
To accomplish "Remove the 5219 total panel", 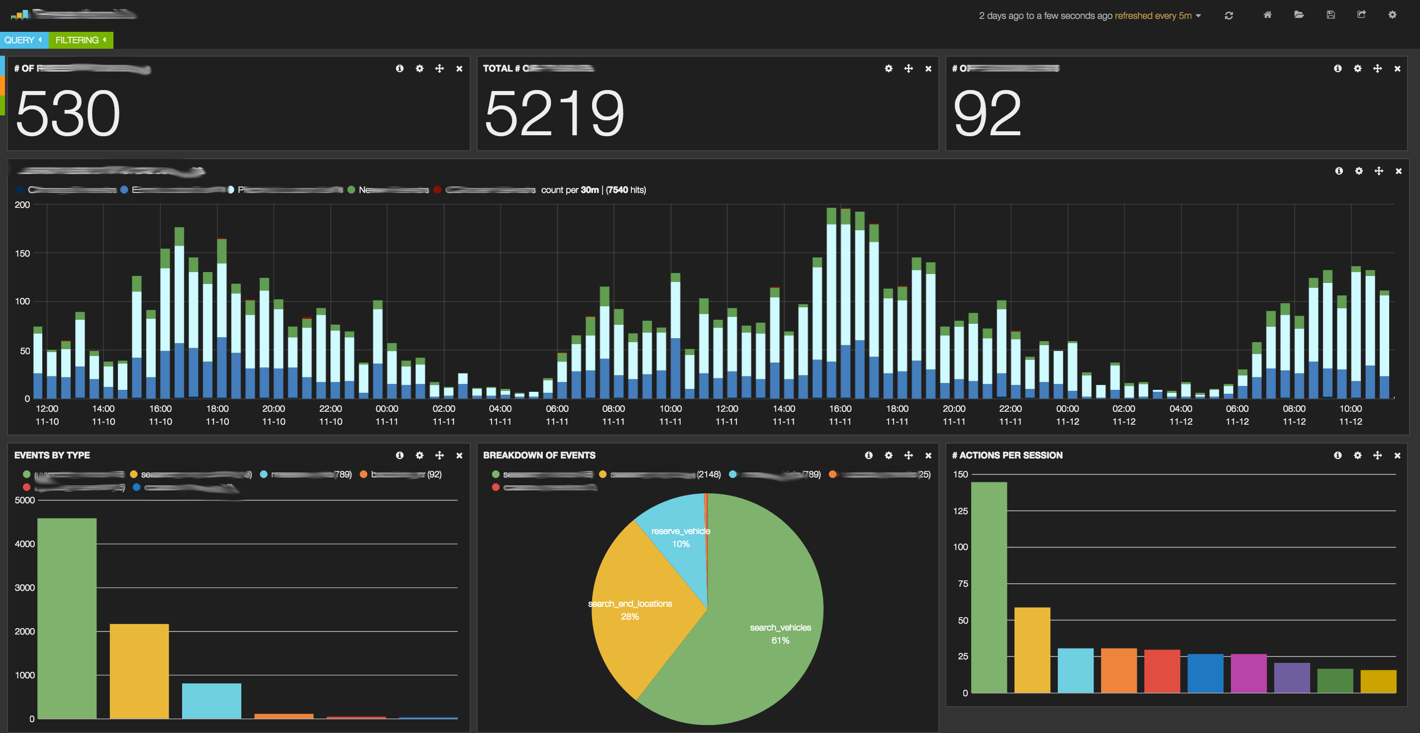I will 928,69.
